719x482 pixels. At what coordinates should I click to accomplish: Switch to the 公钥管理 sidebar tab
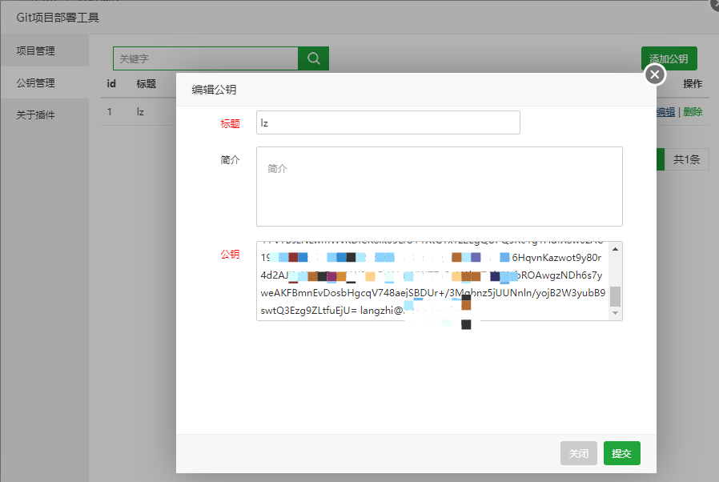[x=45, y=82]
